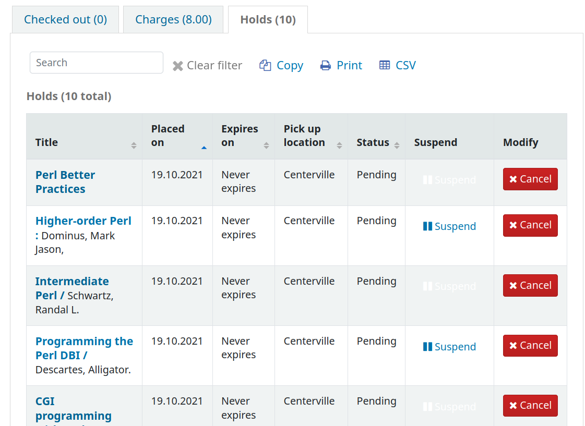
Task: Cancel the Intermediate Perl hold
Action: tap(530, 286)
